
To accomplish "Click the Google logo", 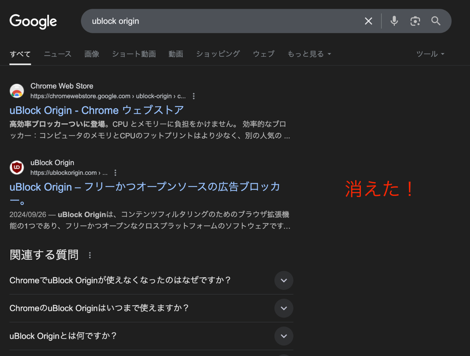I will (33, 21).
